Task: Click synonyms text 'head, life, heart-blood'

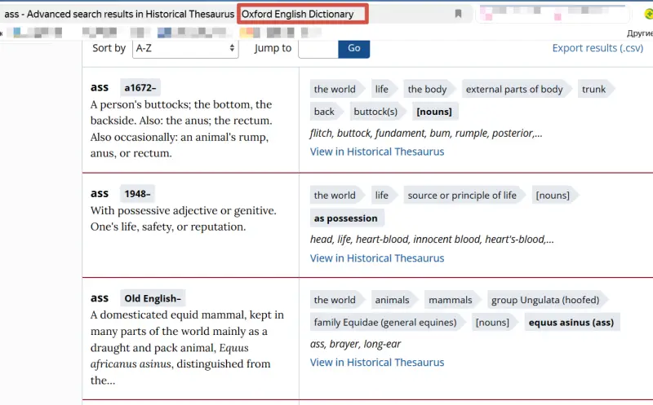Action: click(432, 239)
